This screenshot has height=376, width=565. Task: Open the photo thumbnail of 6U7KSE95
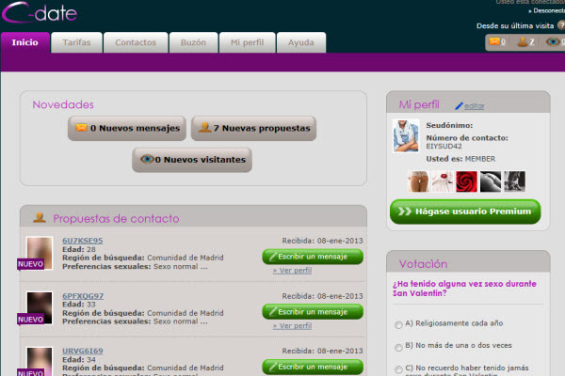[x=40, y=253]
